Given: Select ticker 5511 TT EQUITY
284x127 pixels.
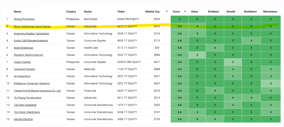Looking at the screenshot, I should coord(127,98).
